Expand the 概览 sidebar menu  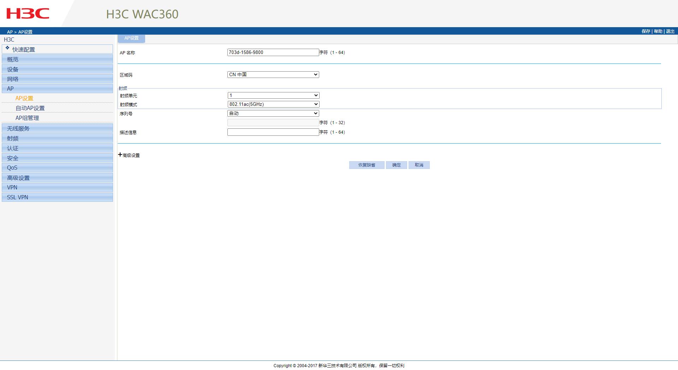click(57, 59)
